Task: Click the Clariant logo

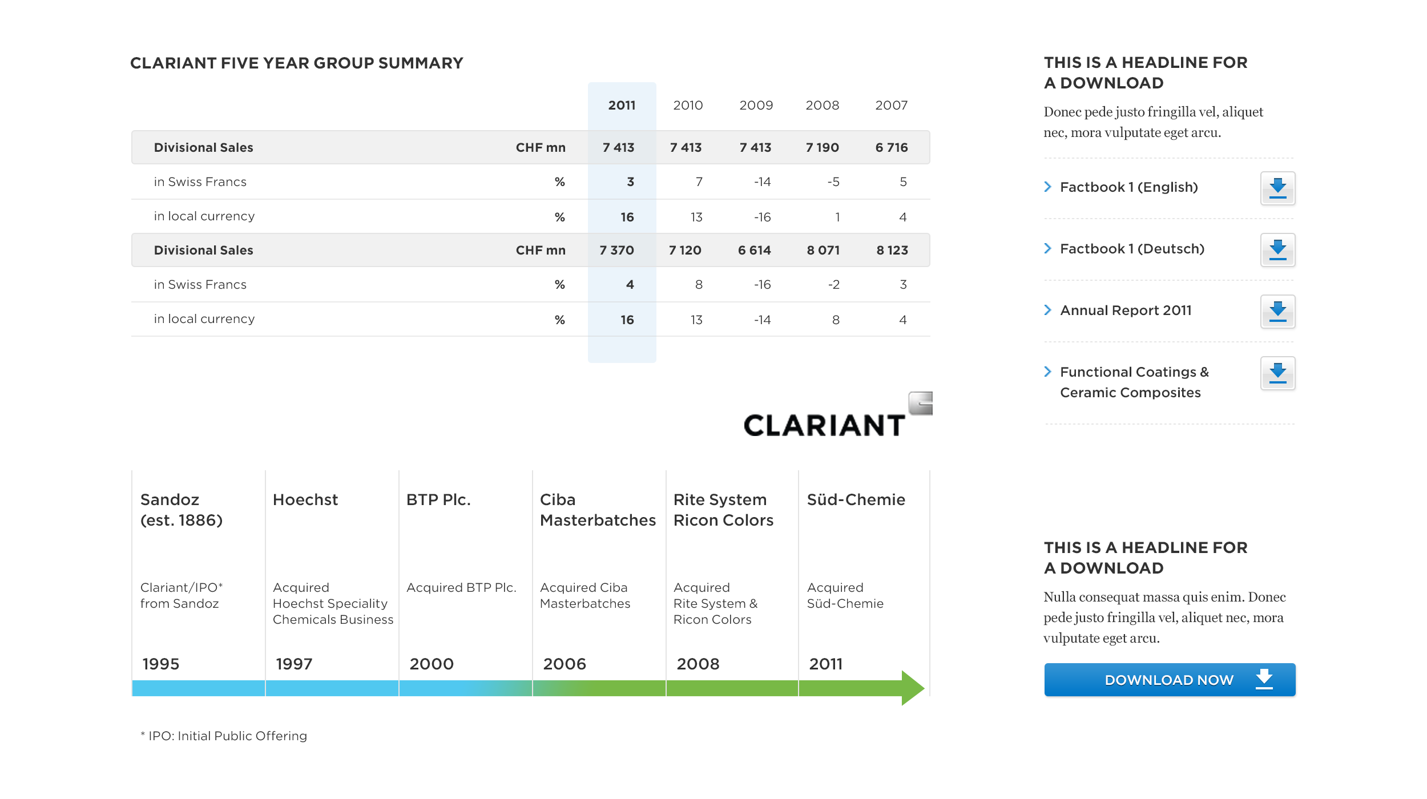Action: [838, 415]
